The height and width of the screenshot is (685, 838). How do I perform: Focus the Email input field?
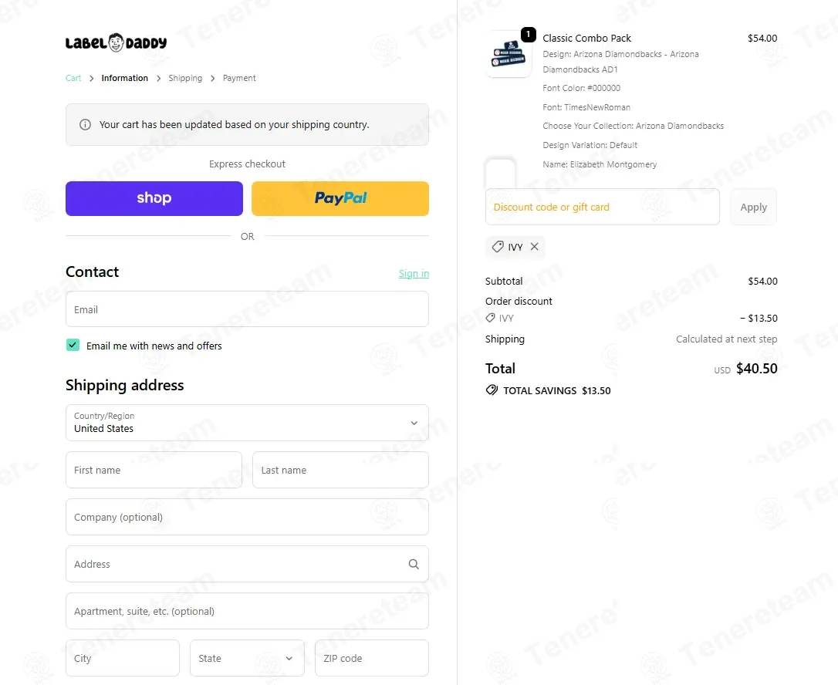click(247, 309)
